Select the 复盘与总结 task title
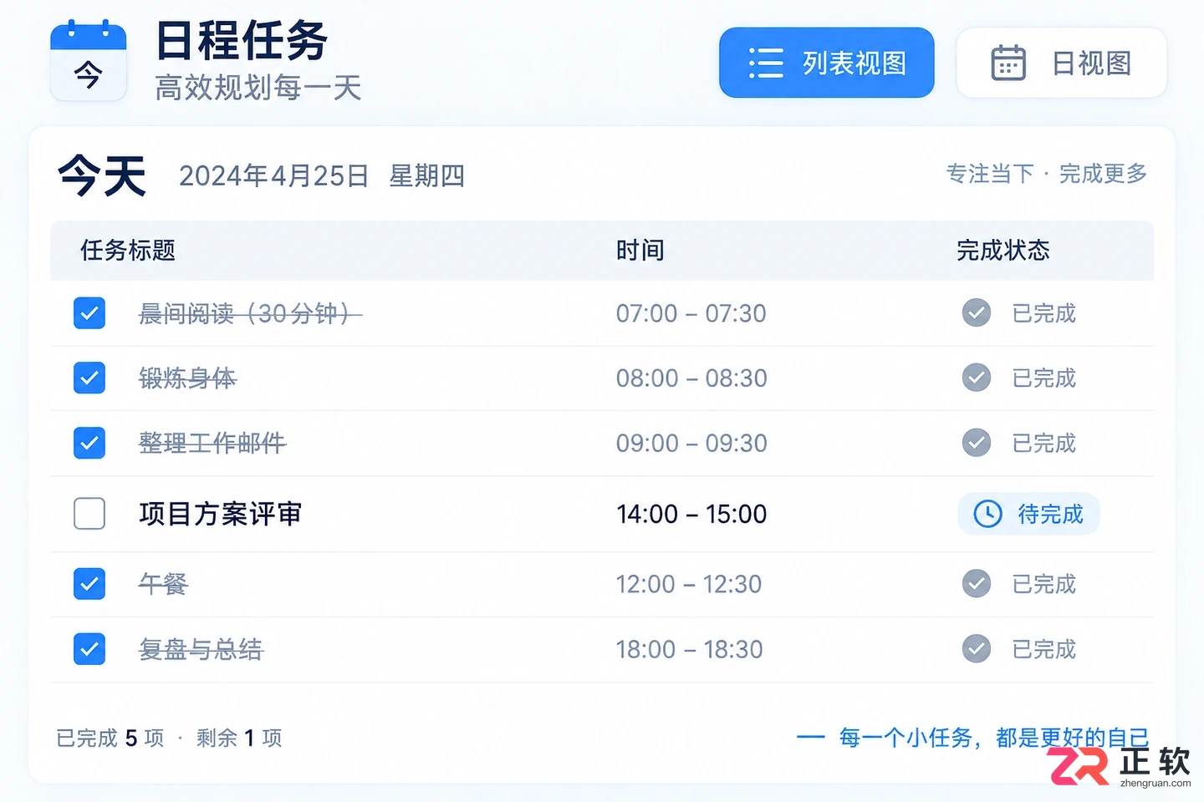The height and width of the screenshot is (802, 1204). [x=201, y=648]
